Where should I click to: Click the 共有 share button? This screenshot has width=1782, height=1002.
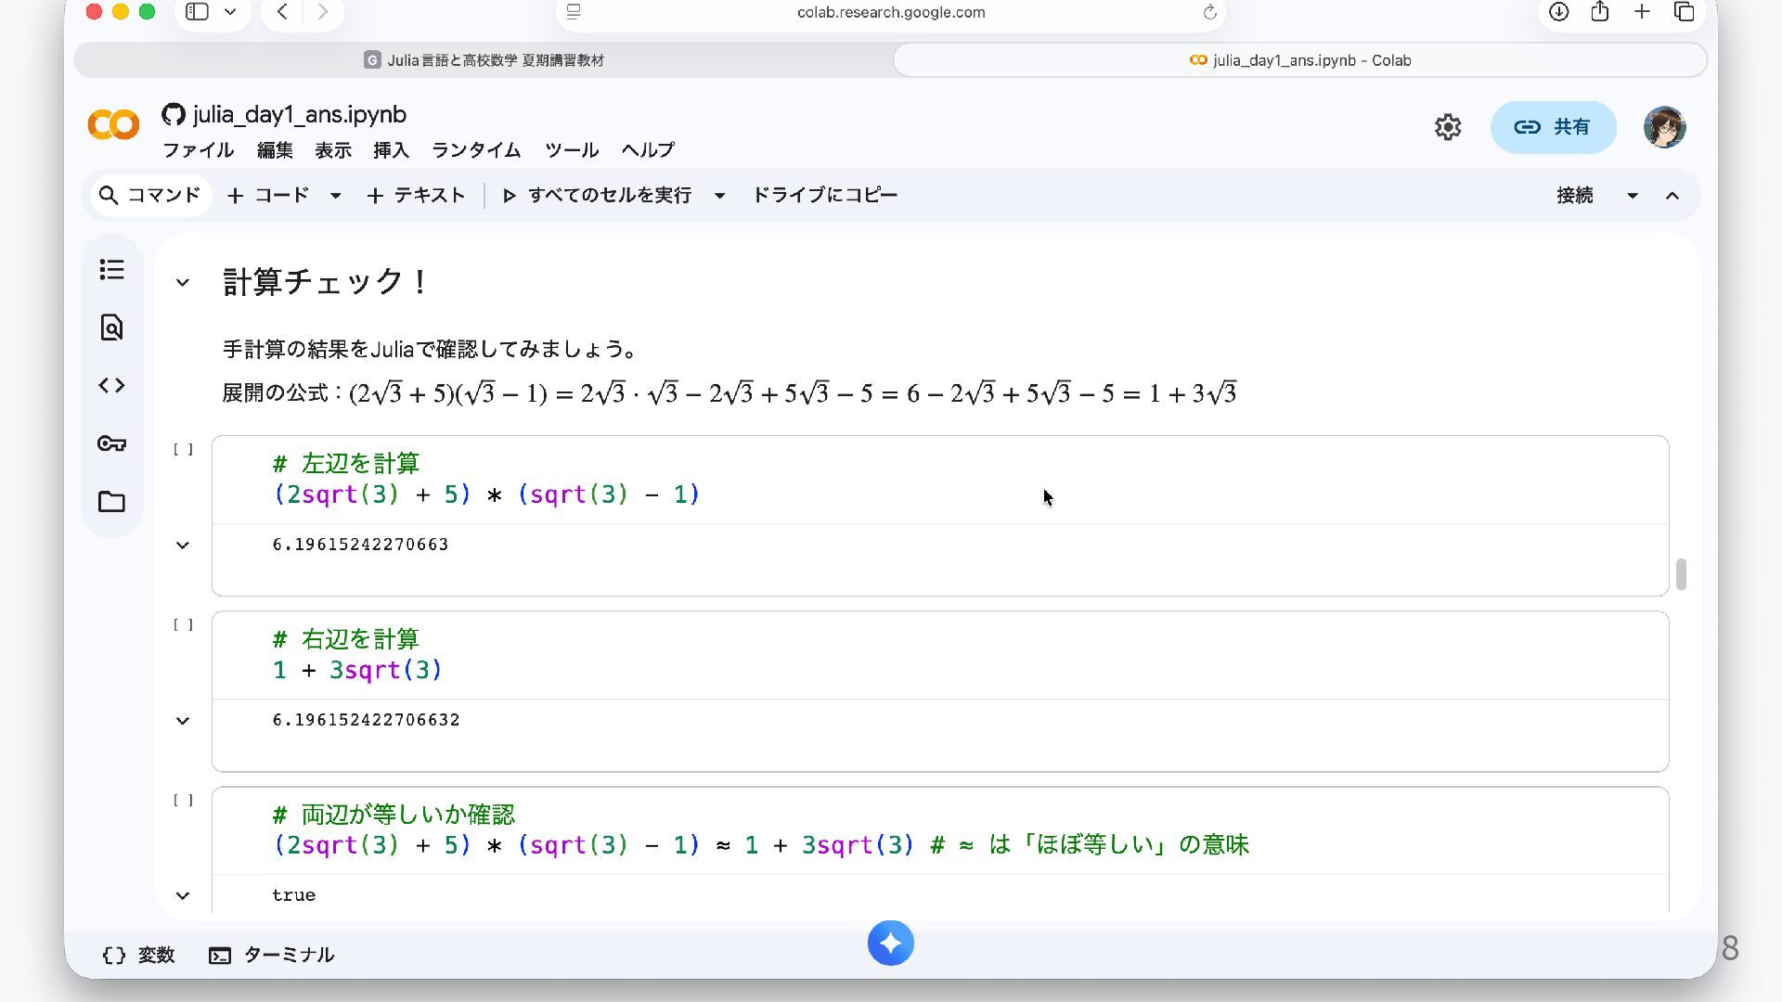click(x=1553, y=127)
